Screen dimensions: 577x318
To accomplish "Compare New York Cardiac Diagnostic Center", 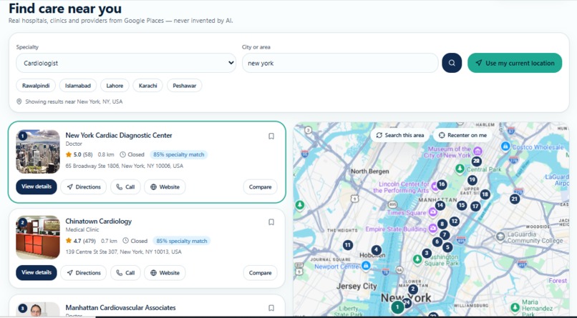I will (x=260, y=187).
